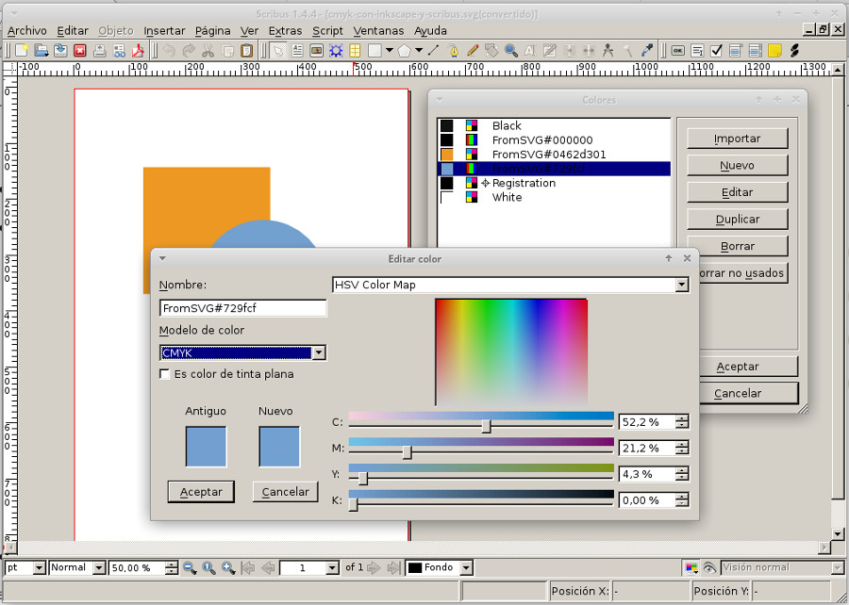Click the Paste clipboard toolbar icon
The image size is (849, 605).
click(246, 51)
